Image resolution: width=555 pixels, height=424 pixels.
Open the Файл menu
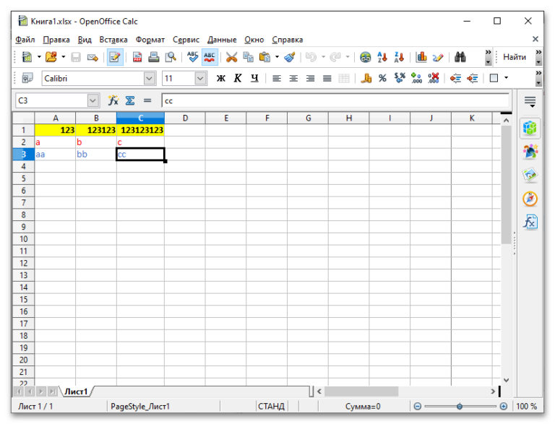tap(25, 40)
